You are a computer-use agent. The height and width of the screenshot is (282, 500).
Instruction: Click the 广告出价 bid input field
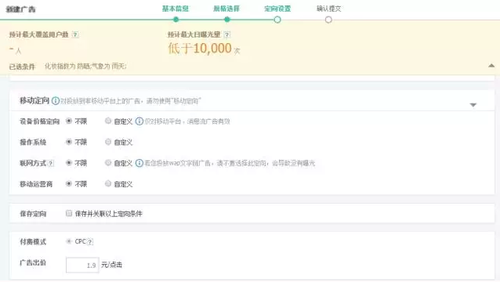82,265
